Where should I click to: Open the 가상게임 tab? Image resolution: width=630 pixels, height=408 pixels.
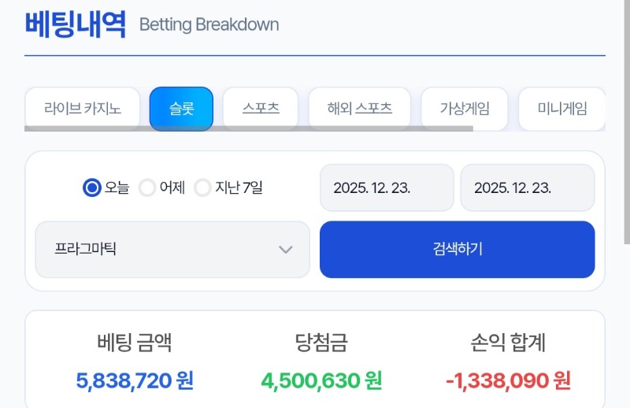click(464, 109)
